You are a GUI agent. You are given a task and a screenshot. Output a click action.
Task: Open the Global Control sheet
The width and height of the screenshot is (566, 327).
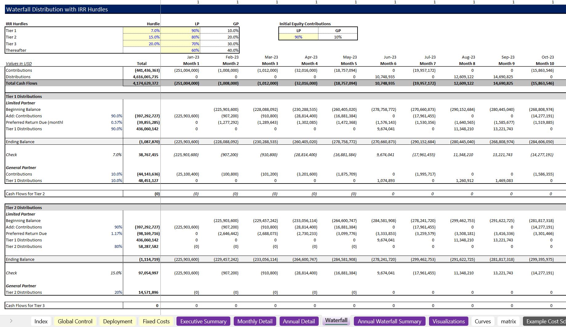tap(75, 321)
